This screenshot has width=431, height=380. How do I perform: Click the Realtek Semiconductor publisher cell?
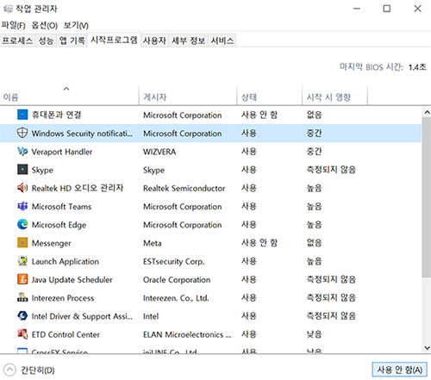point(184,189)
